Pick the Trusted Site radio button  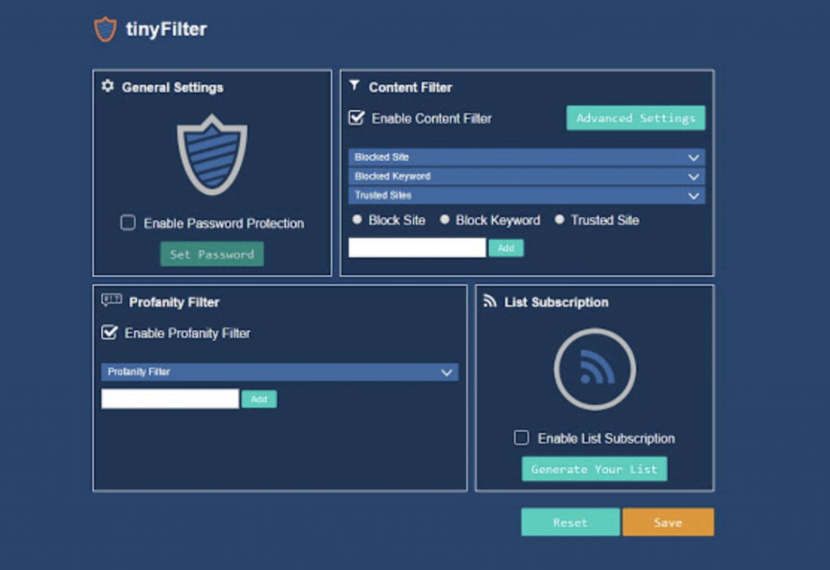pyautogui.click(x=559, y=219)
